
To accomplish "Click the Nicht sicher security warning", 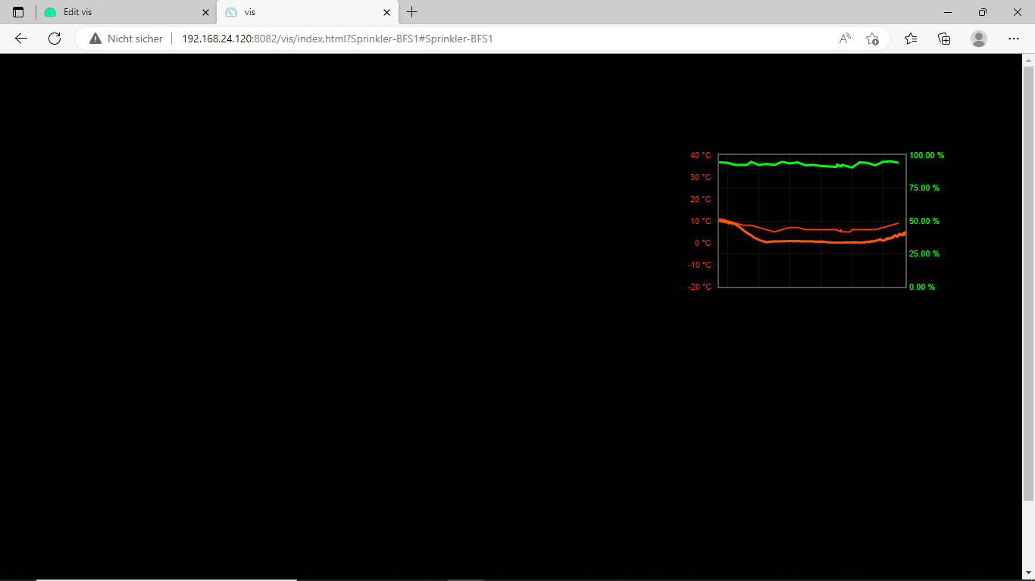I will [126, 39].
